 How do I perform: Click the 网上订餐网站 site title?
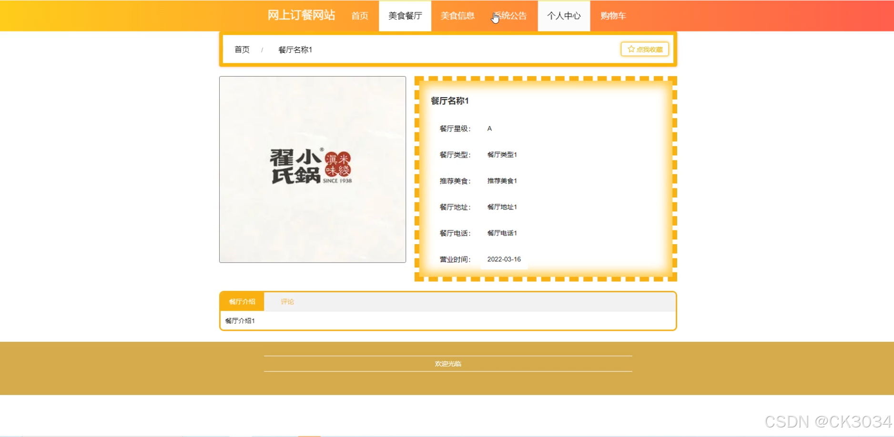tap(301, 15)
